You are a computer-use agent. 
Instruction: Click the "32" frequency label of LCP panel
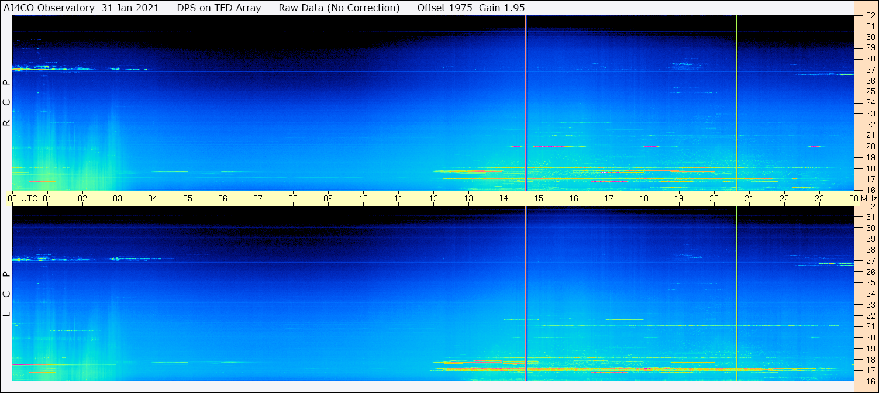point(870,206)
